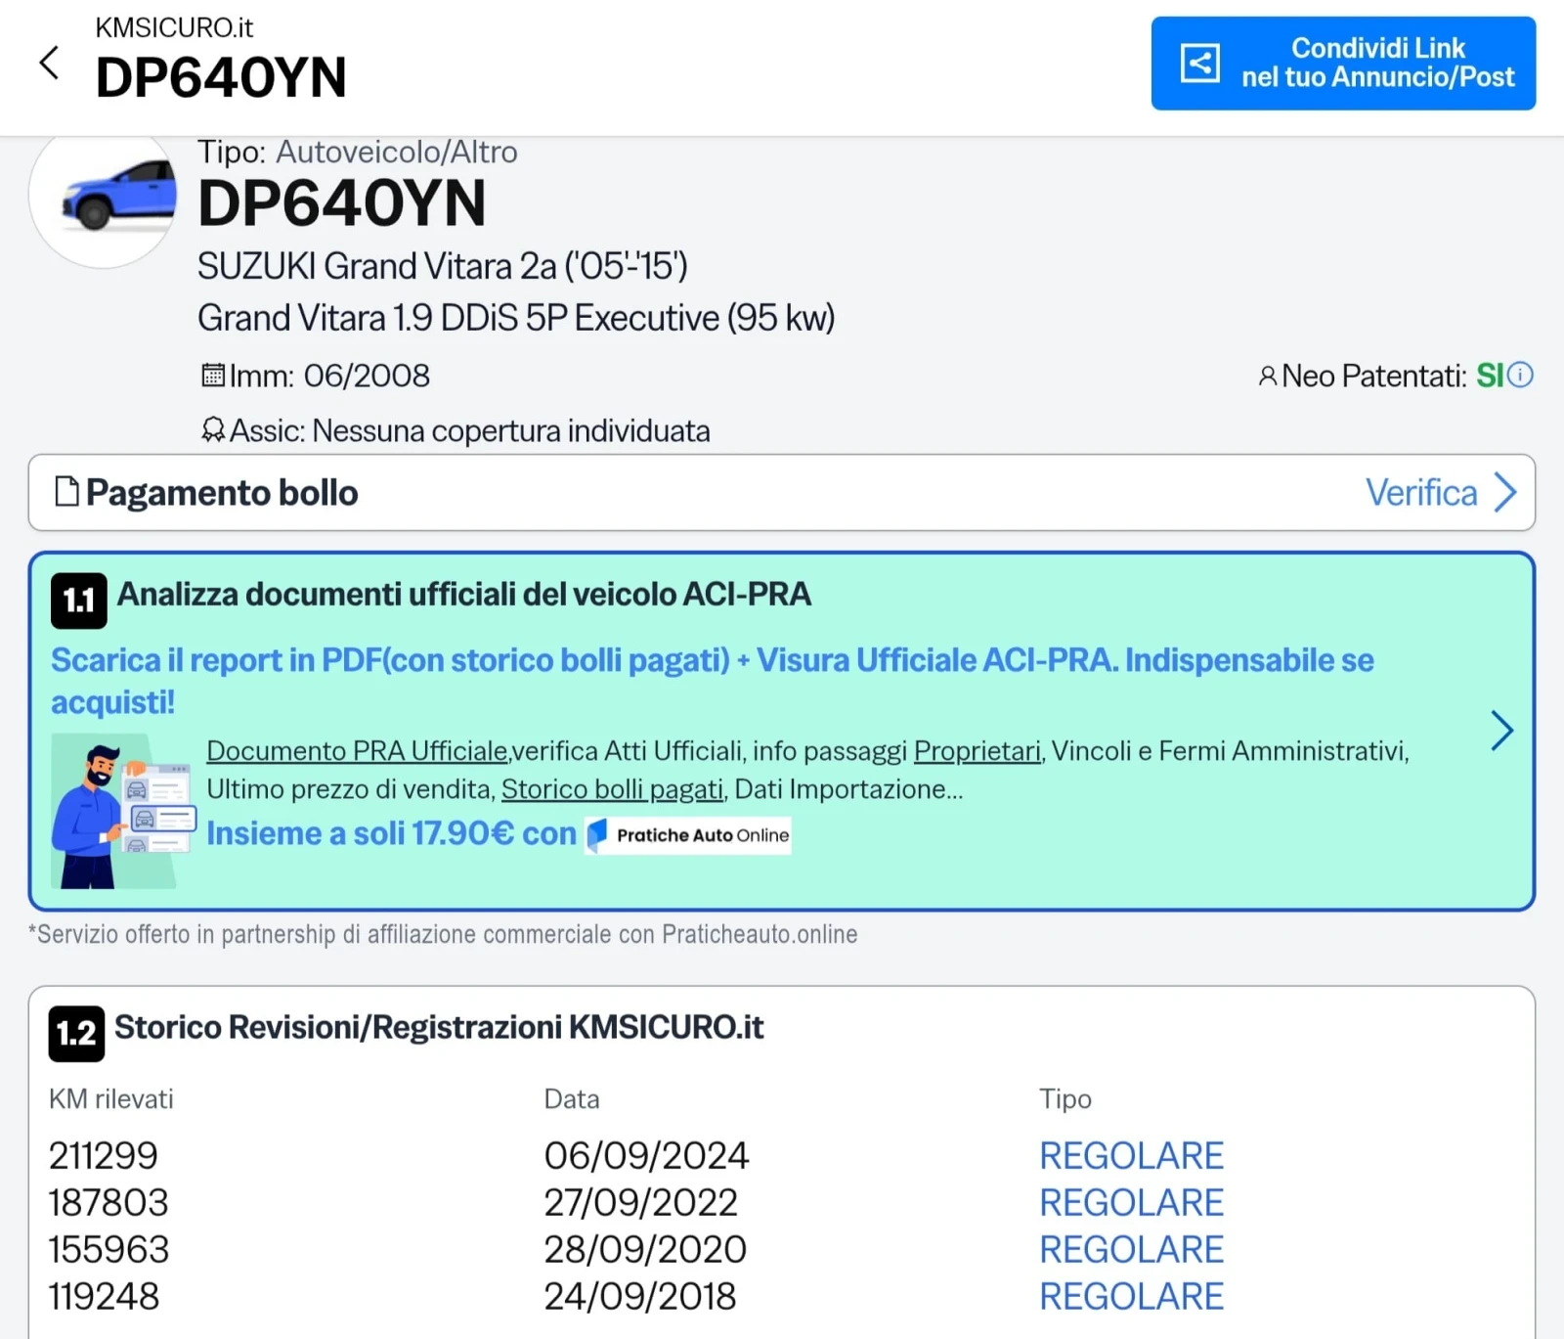Tap the back arrow icon
Image resolution: width=1564 pixels, height=1339 pixels.
click(x=49, y=63)
